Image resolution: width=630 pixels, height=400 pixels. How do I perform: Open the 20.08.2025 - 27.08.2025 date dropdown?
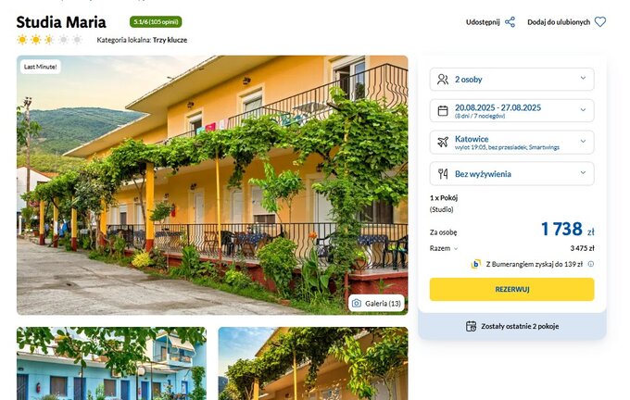(x=511, y=110)
